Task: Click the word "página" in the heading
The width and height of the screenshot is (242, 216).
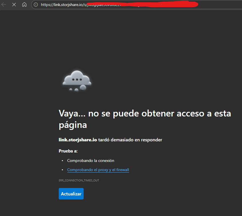Action: tap(73, 125)
